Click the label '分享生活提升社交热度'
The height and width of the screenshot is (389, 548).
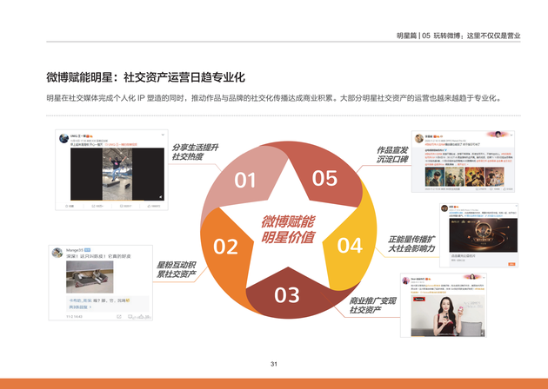195,152
